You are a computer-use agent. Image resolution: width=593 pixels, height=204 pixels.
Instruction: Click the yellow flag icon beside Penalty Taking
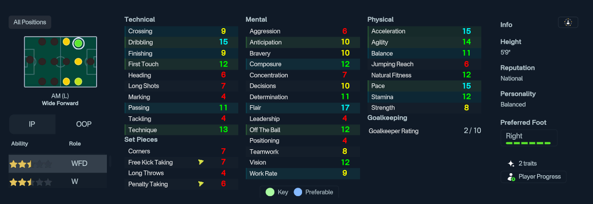point(201,184)
